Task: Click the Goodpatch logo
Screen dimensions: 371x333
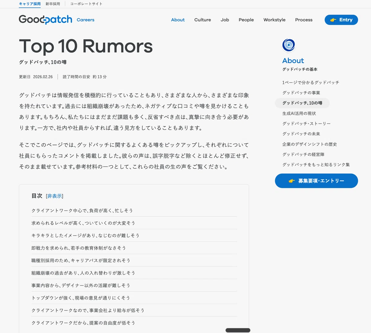Action: coord(45,19)
